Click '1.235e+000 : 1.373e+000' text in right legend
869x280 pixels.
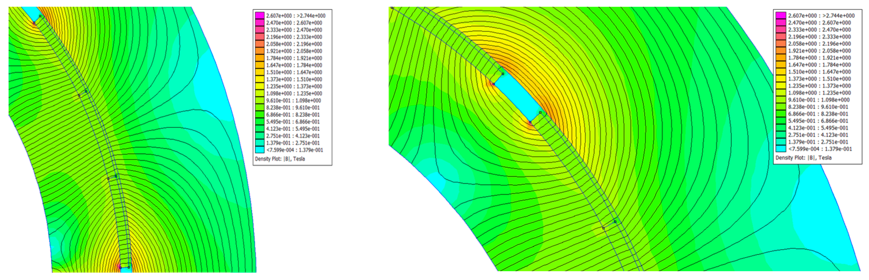point(819,85)
